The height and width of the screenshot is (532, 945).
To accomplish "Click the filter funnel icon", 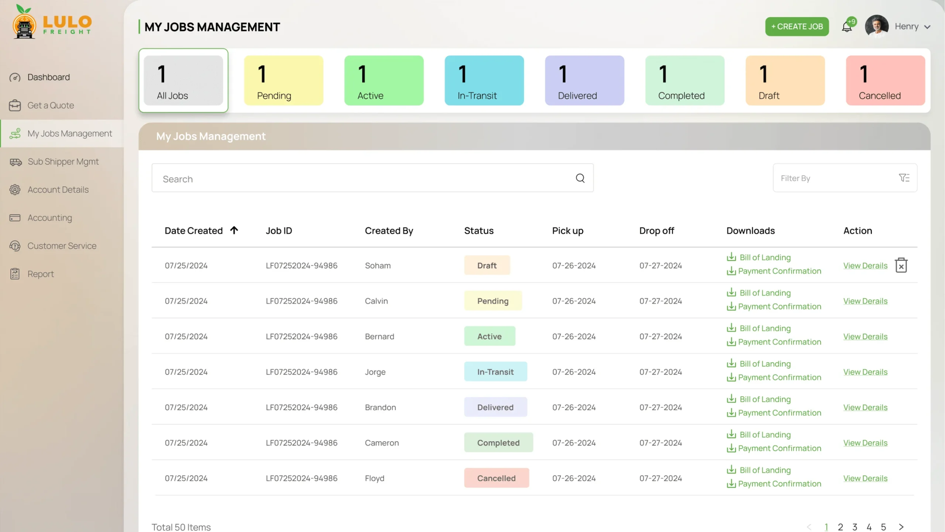I will [904, 178].
